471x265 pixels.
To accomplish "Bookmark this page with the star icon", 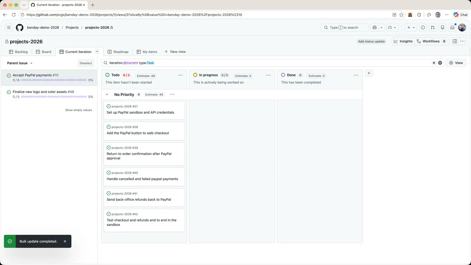I will 401,15.
